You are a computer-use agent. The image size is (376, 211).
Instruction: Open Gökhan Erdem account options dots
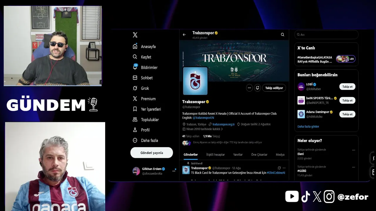174,171
